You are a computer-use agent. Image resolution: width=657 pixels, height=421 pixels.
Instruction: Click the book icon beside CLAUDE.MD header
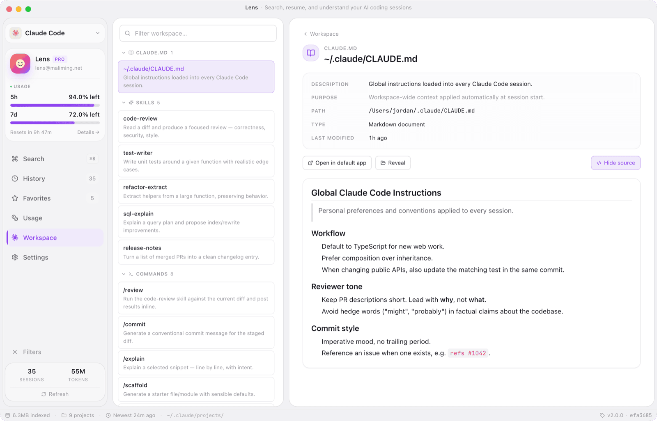coord(131,53)
